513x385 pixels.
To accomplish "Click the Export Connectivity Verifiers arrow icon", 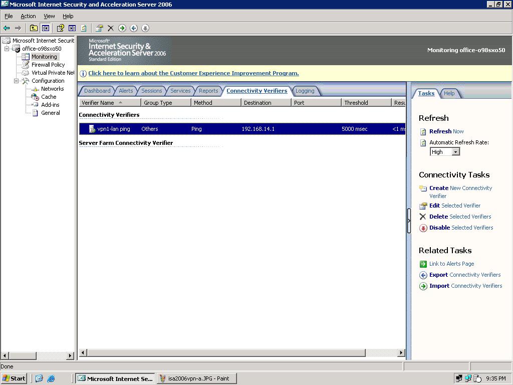I will click(423, 275).
